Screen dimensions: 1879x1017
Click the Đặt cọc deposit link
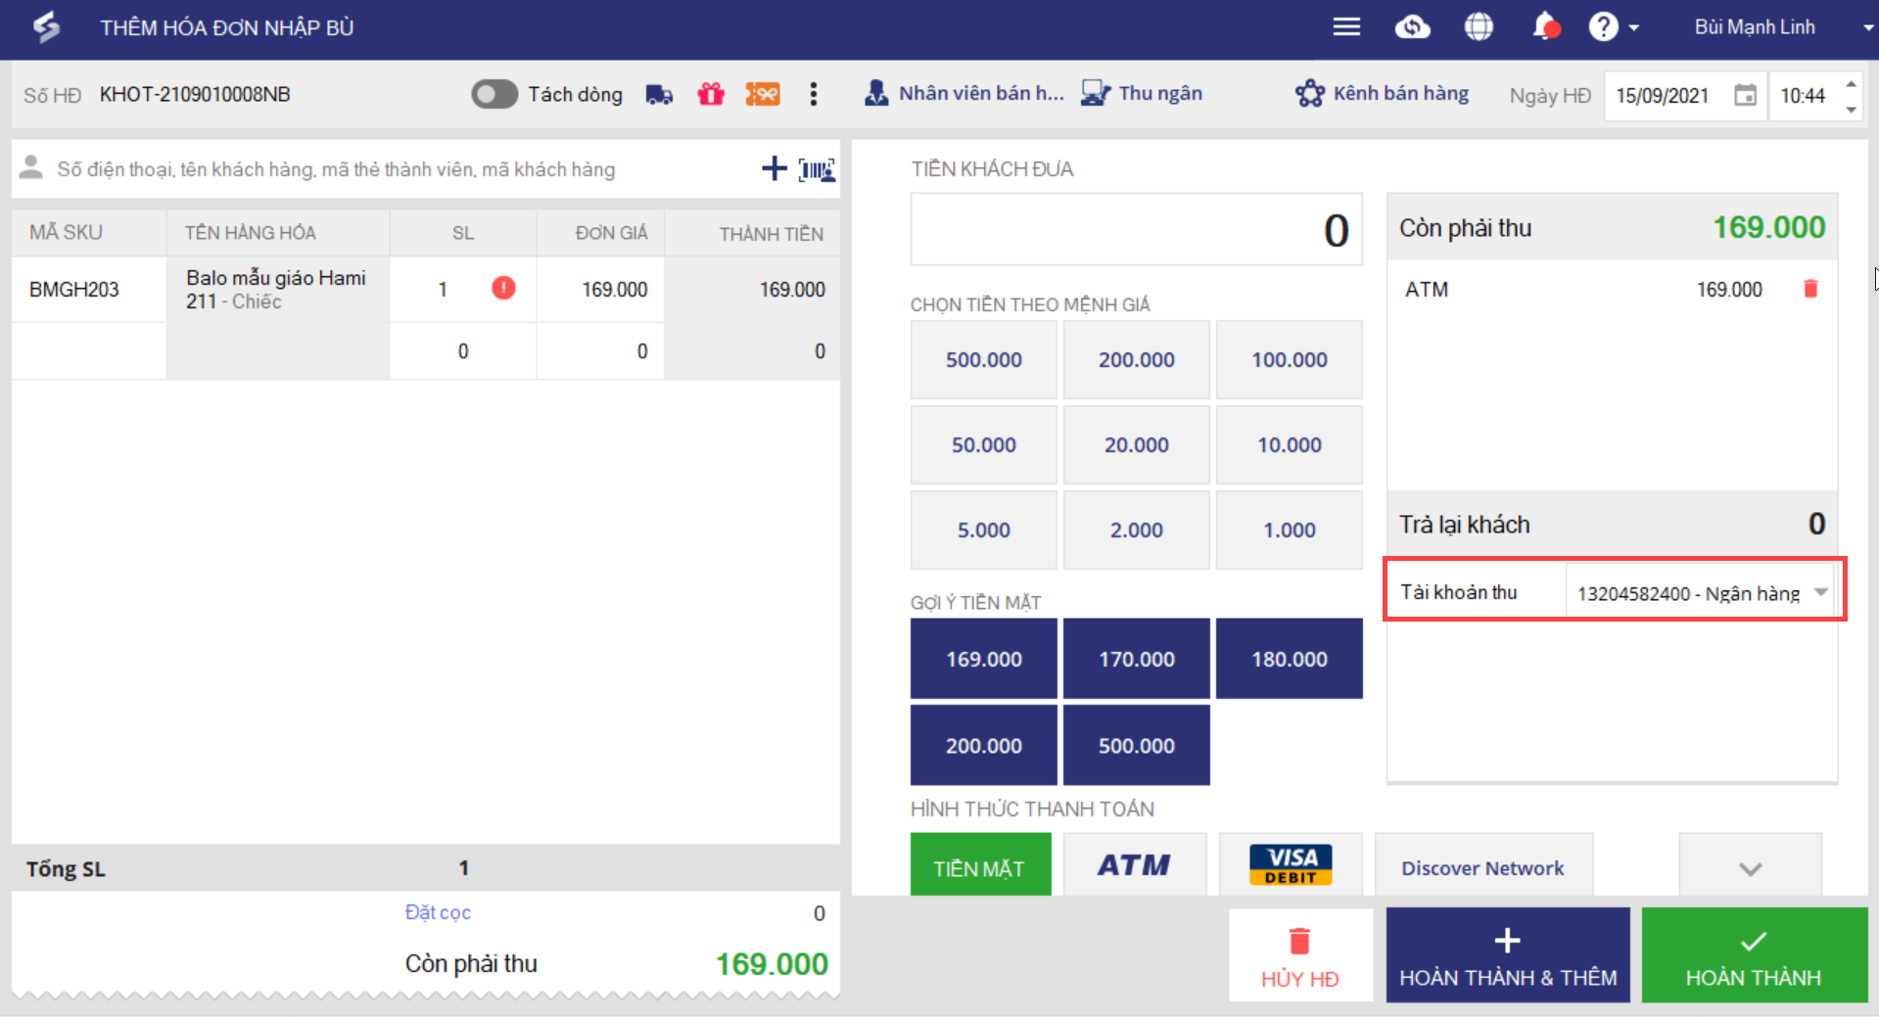tap(438, 912)
